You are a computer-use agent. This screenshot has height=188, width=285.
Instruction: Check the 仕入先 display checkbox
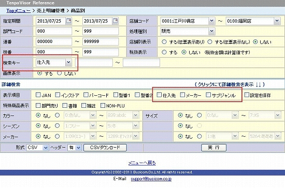tap(159, 95)
